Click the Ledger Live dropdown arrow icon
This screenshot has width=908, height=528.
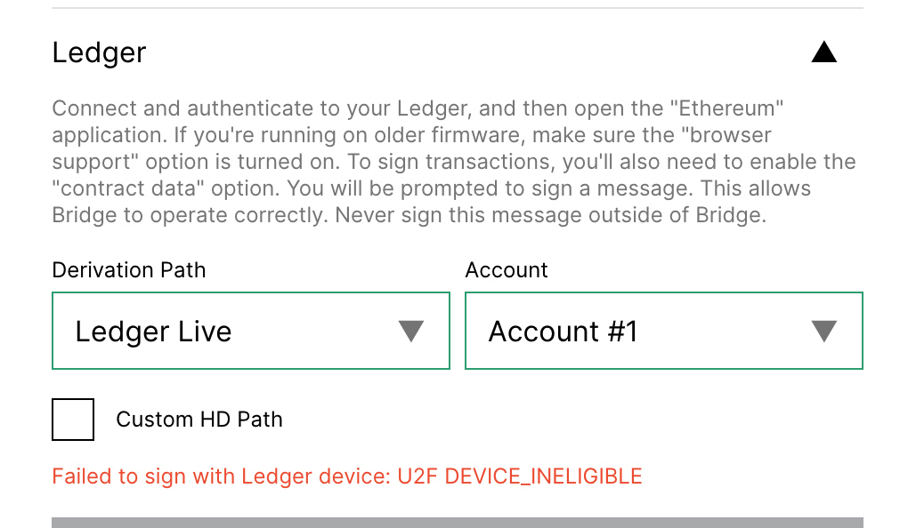(x=410, y=330)
